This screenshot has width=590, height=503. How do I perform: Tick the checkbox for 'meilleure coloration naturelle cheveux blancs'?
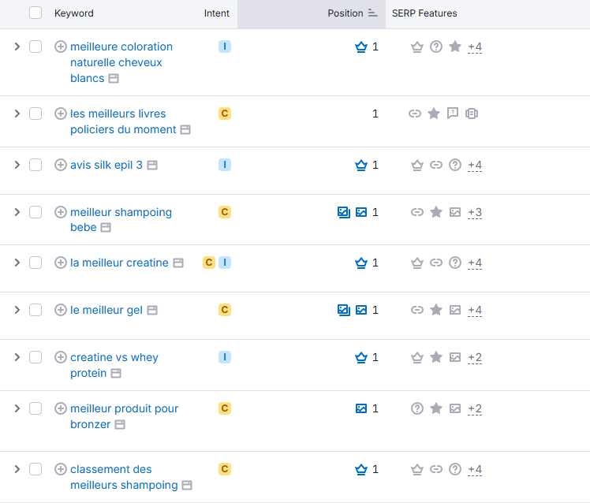pos(35,47)
